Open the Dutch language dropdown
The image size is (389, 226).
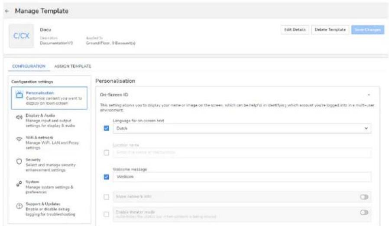[x=242, y=128]
